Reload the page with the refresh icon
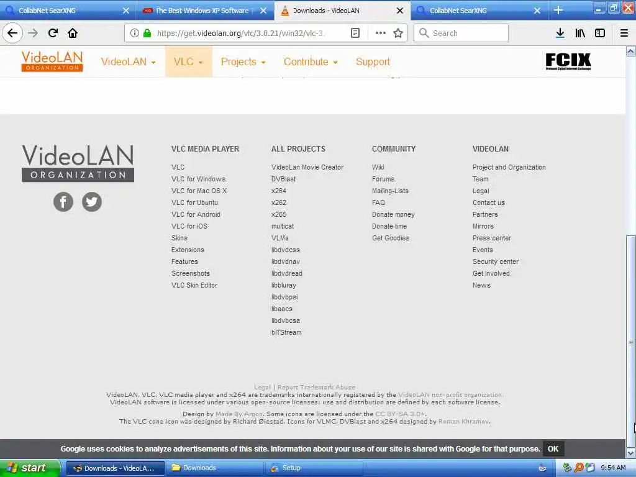The image size is (636, 477). (53, 33)
